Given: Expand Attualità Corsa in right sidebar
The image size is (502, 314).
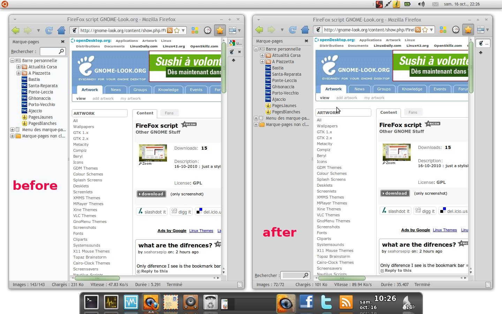Looking at the screenshot, I should (262, 55).
